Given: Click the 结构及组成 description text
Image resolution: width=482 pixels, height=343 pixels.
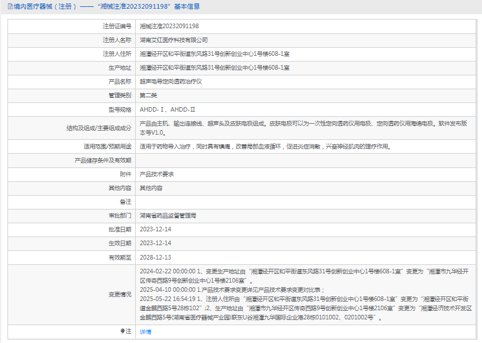Looking at the screenshot, I should coord(303,128).
